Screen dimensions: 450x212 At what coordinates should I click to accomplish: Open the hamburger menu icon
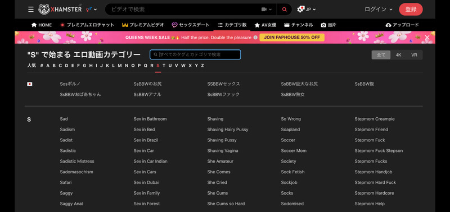click(31, 10)
